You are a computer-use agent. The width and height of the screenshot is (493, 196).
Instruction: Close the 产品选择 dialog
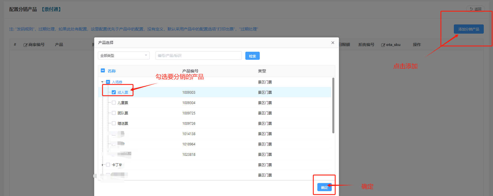pos(333,43)
